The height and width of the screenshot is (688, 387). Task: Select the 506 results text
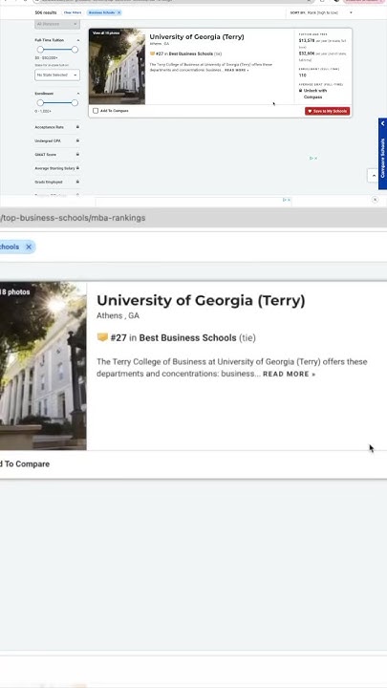46,12
